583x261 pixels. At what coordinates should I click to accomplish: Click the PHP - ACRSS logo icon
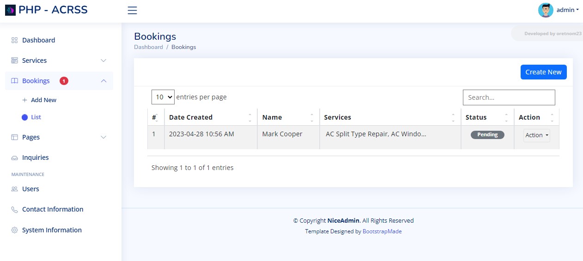point(10,10)
